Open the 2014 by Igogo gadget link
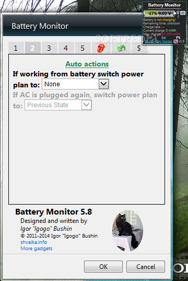The width and height of the screenshot is (188, 281). (158, 41)
